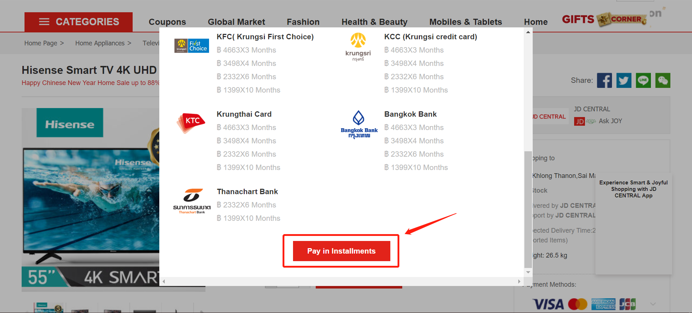Click the Hisense brand logo
The width and height of the screenshot is (692, 313).
pyautogui.click(x=70, y=123)
